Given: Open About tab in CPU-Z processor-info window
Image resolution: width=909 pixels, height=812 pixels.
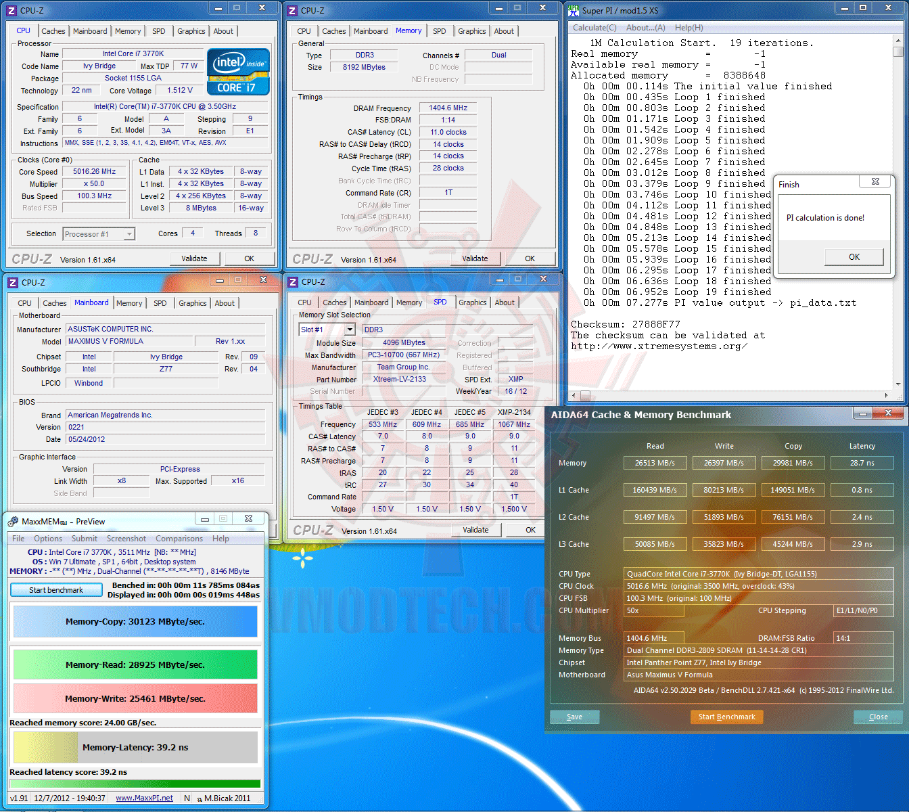Looking at the screenshot, I should 223,31.
